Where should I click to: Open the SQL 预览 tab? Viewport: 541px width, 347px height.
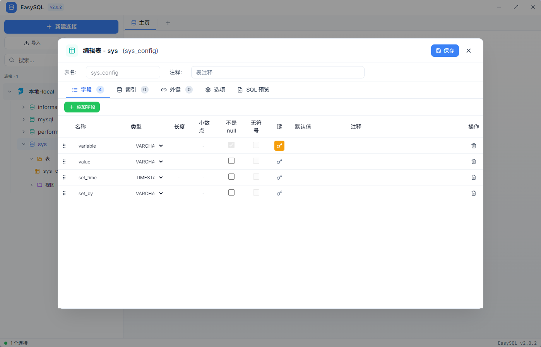[x=253, y=89]
